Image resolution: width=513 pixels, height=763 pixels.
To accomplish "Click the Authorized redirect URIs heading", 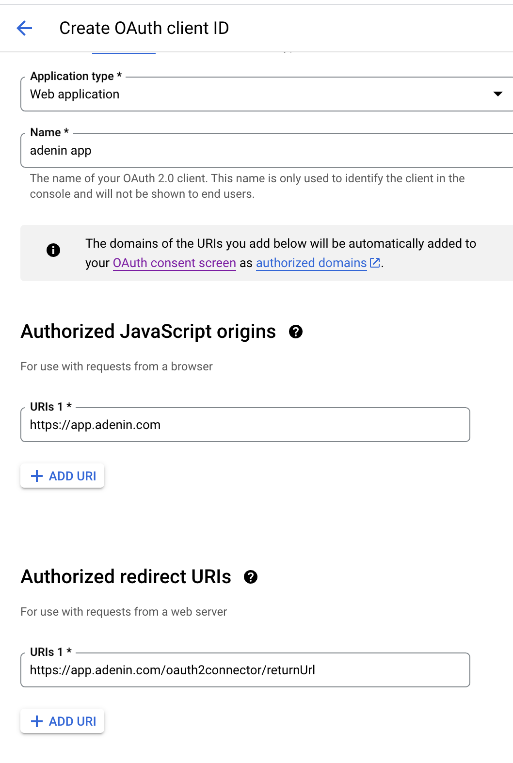I will pyautogui.click(x=126, y=577).
